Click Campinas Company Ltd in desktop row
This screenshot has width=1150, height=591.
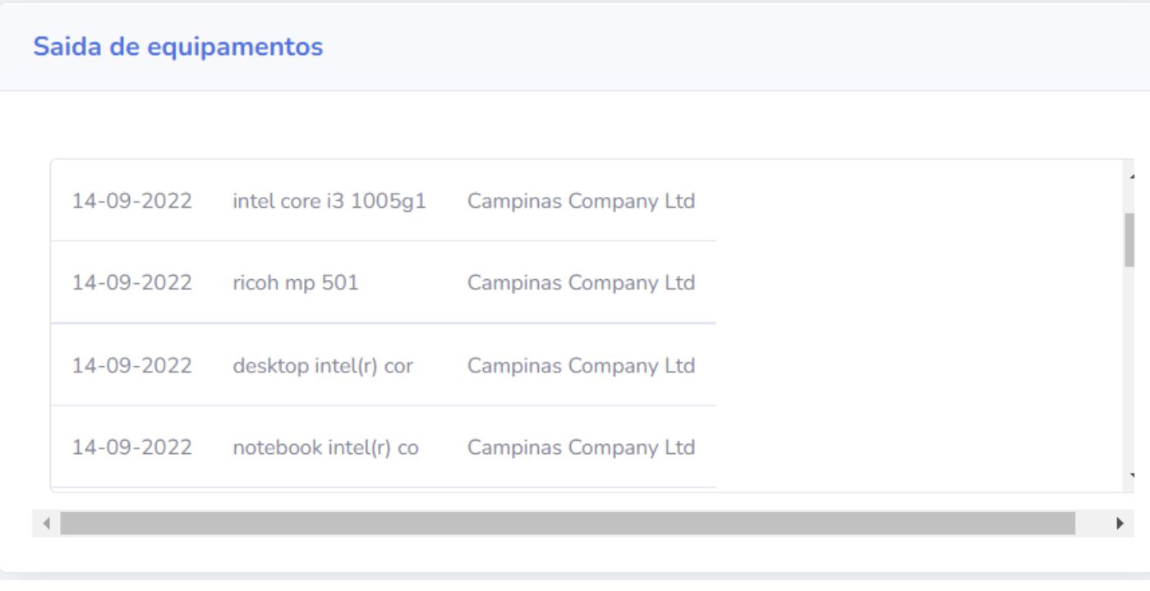pos(581,365)
